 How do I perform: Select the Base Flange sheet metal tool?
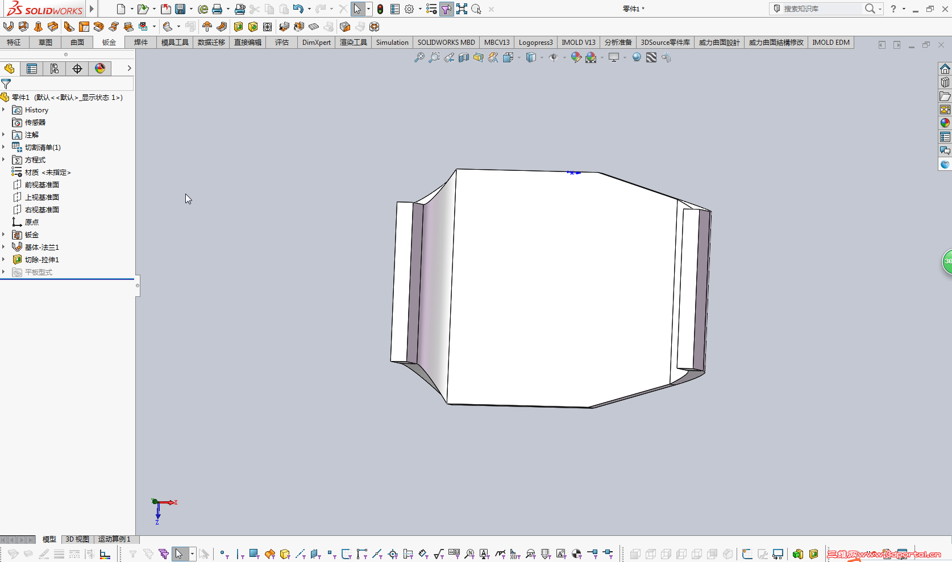pos(9,27)
